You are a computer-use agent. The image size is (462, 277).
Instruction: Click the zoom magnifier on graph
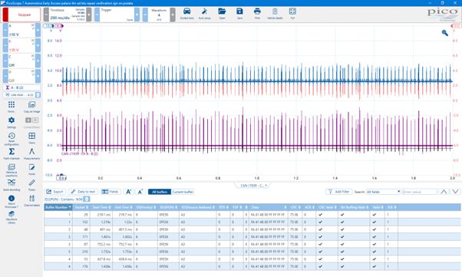pos(445,33)
